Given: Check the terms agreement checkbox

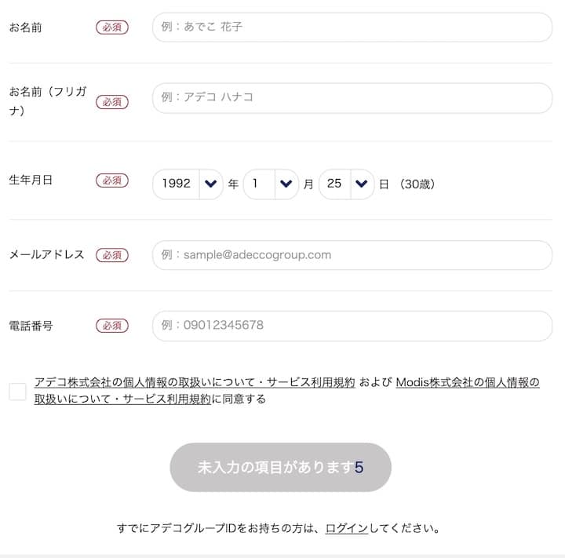Looking at the screenshot, I should (x=18, y=391).
